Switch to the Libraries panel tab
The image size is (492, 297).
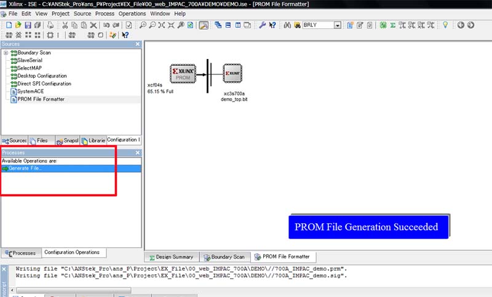[x=93, y=140]
